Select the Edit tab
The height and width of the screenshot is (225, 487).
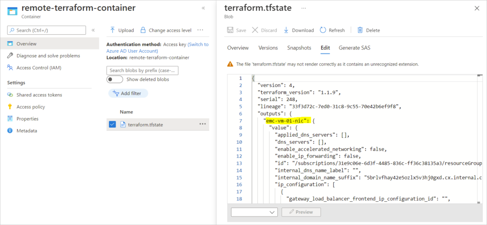(325, 48)
